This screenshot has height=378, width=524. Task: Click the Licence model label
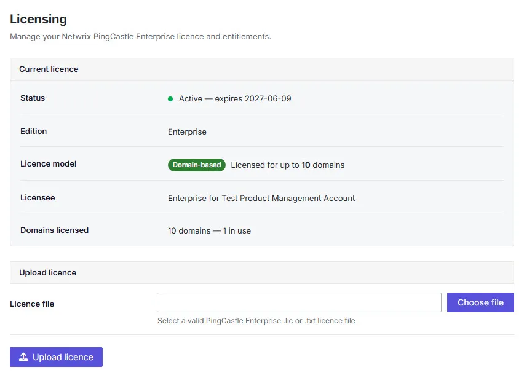point(49,164)
